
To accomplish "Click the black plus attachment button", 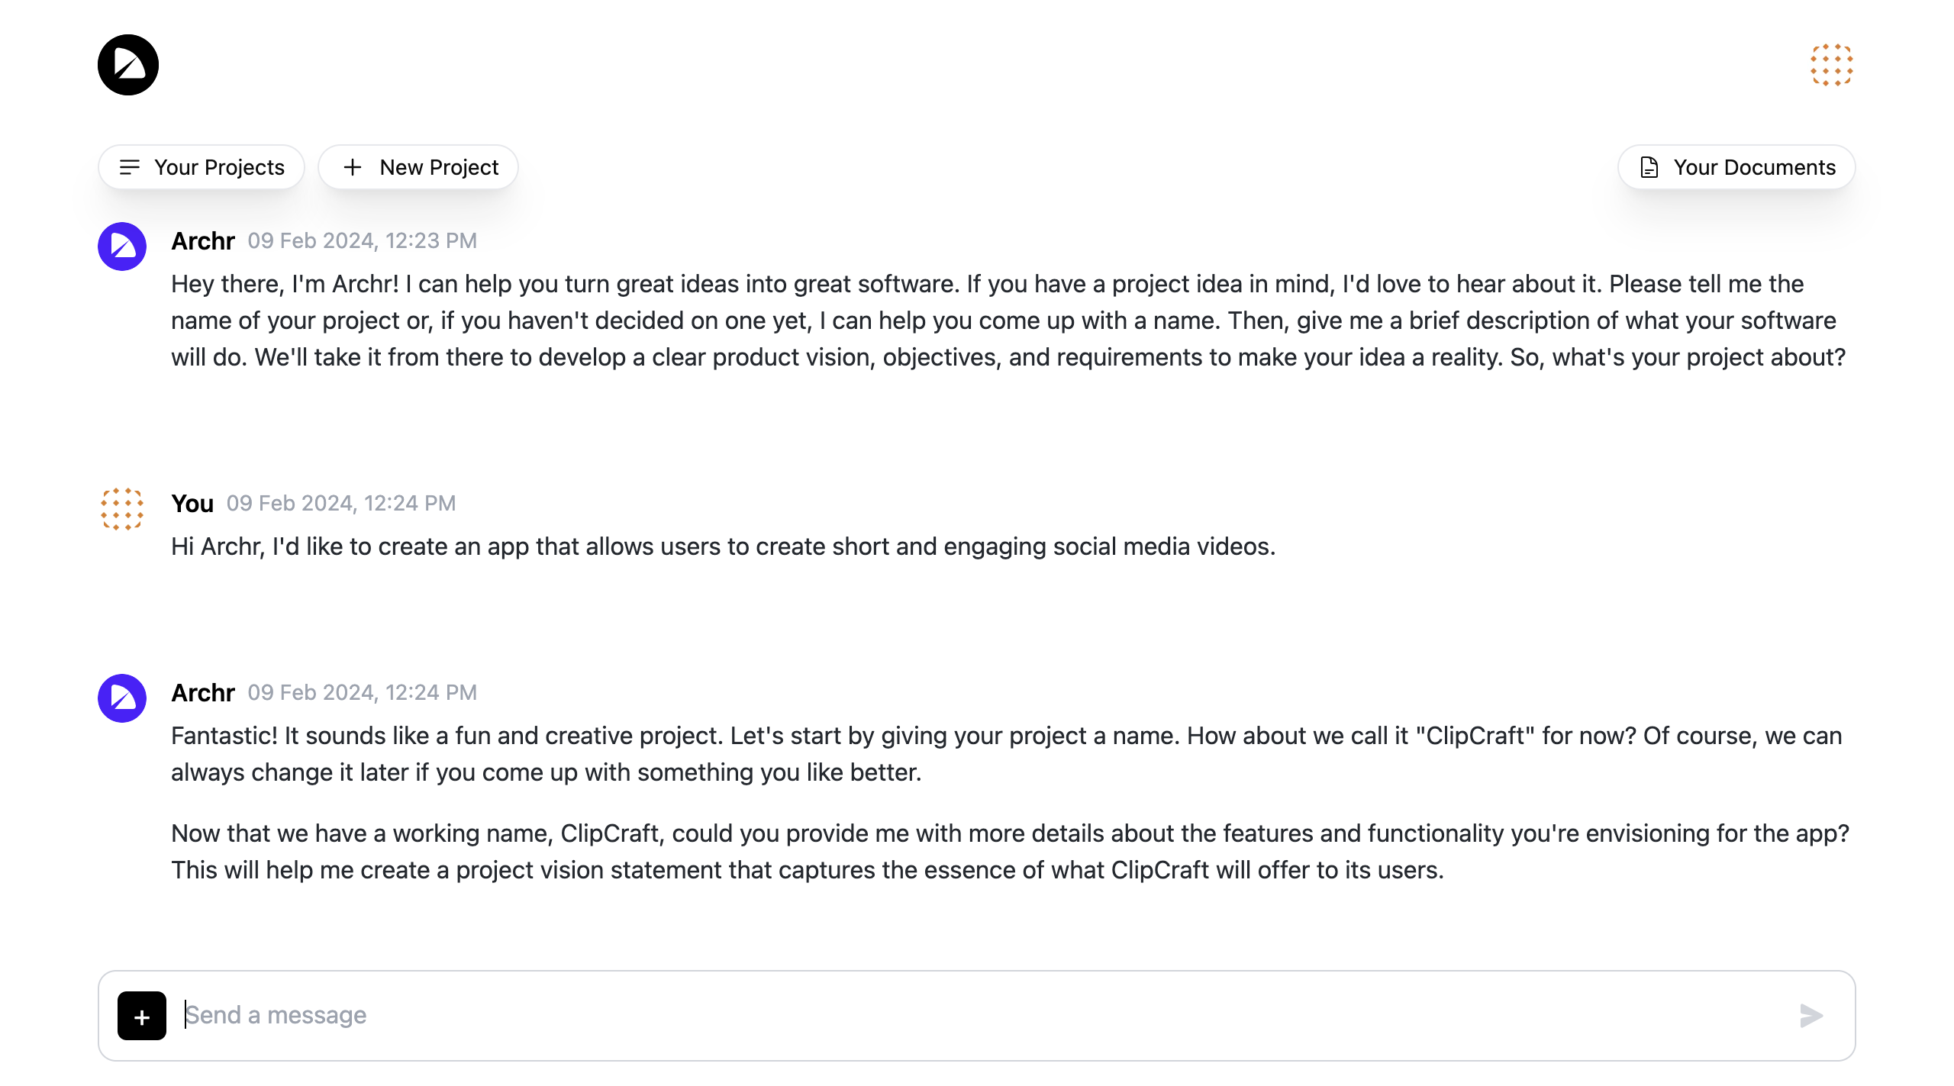I will pos(142,1016).
